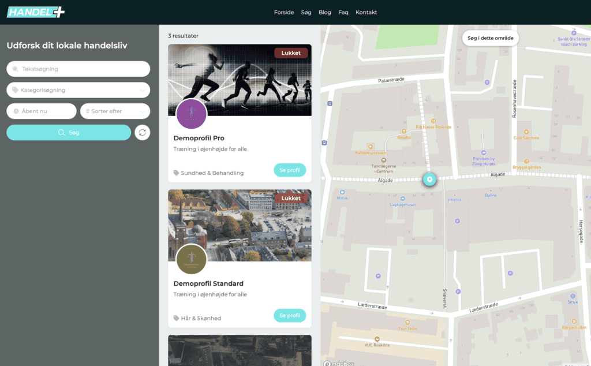Click the olive Demoprofil Standard avatar

click(192, 259)
